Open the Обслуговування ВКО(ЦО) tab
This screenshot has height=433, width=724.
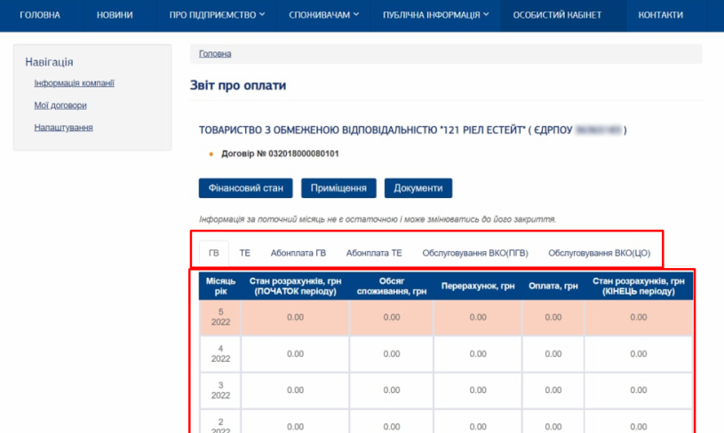600,253
